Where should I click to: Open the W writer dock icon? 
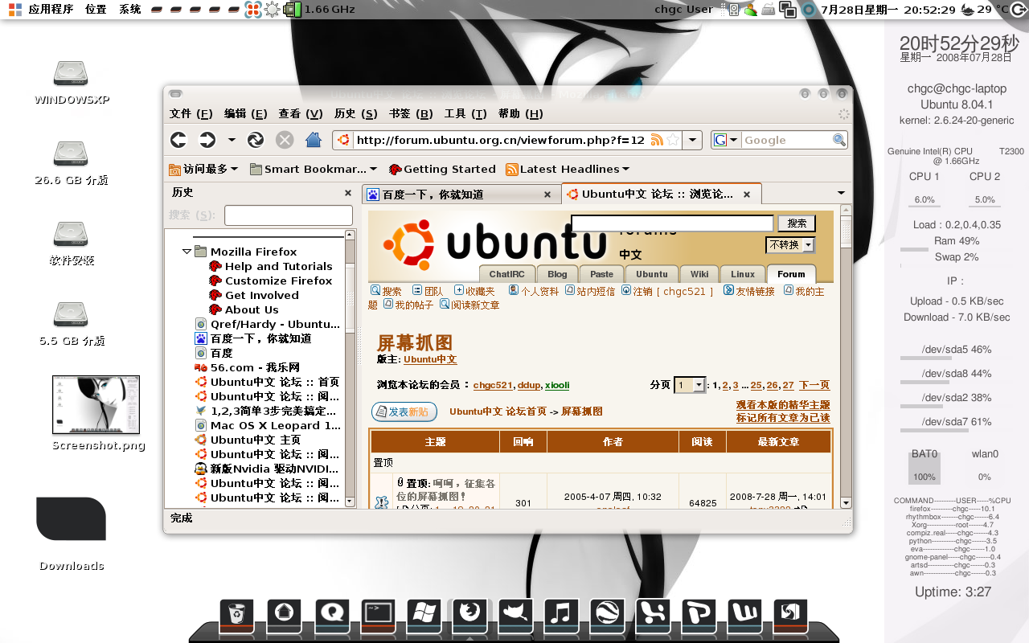click(x=744, y=615)
